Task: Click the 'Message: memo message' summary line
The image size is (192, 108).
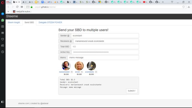Action: 70,87
